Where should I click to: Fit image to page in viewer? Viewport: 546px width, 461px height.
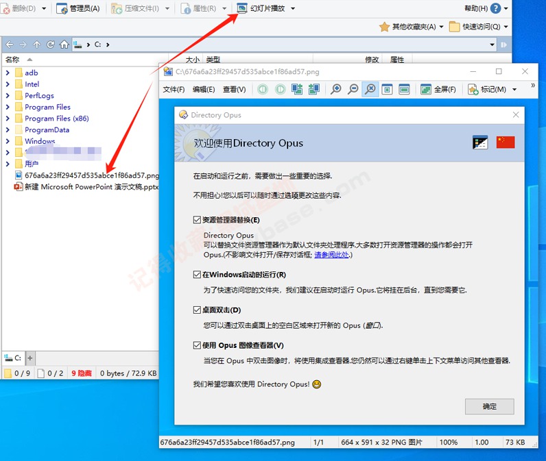pos(387,89)
